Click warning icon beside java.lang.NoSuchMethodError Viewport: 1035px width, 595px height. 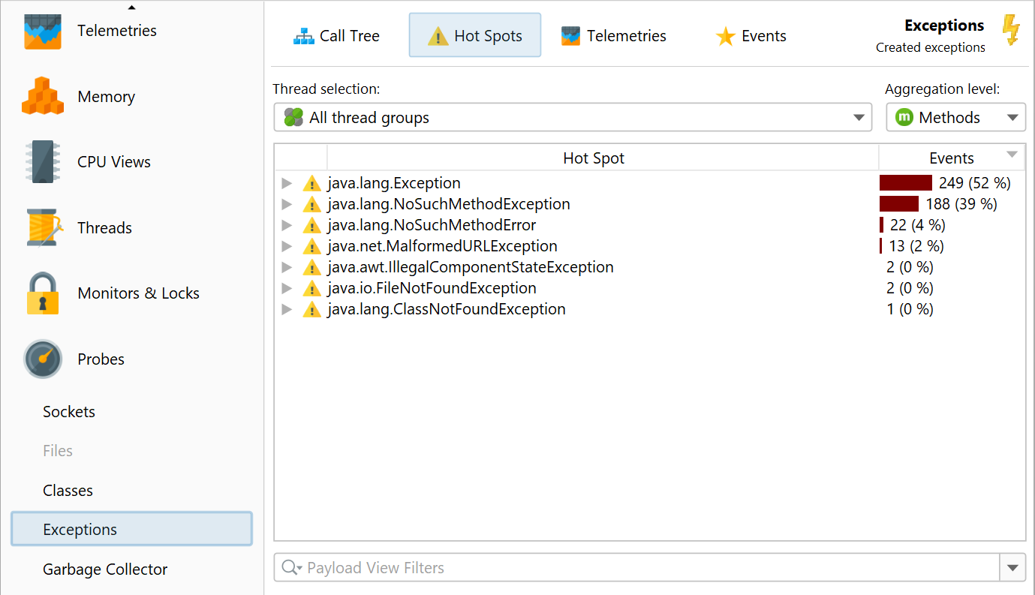click(311, 225)
